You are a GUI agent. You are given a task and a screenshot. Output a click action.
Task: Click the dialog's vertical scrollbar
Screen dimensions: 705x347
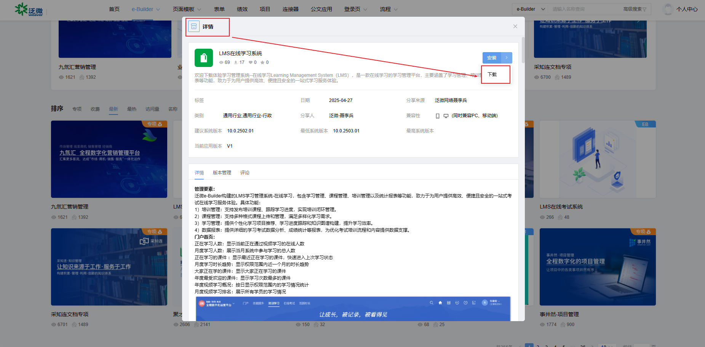(x=523, y=49)
